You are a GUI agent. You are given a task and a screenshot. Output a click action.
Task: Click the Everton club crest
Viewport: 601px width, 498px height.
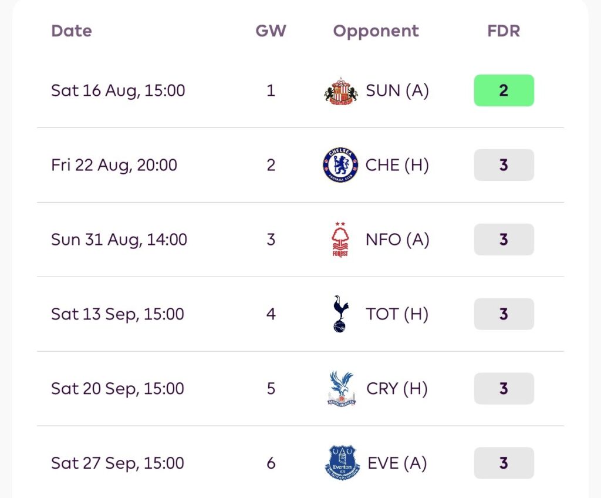pyautogui.click(x=342, y=463)
